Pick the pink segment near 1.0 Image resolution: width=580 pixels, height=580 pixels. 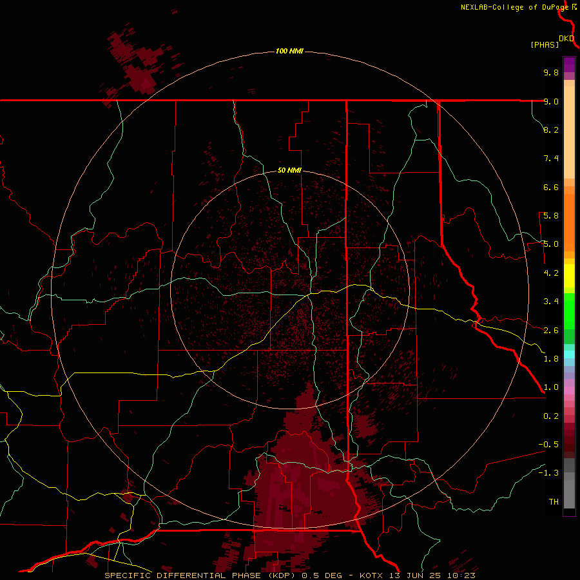pyautogui.click(x=569, y=391)
